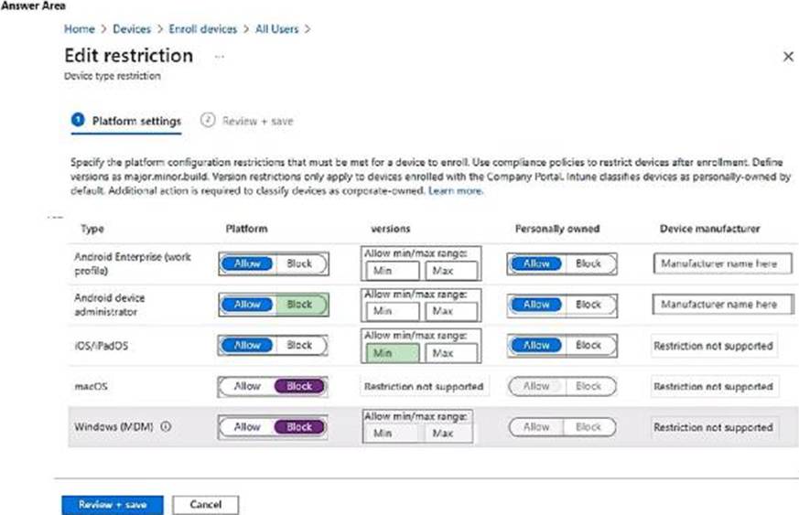The width and height of the screenshot is (799, 515).
Task: Navigate to All Users breadcrumb
Action: coord(276,29)
